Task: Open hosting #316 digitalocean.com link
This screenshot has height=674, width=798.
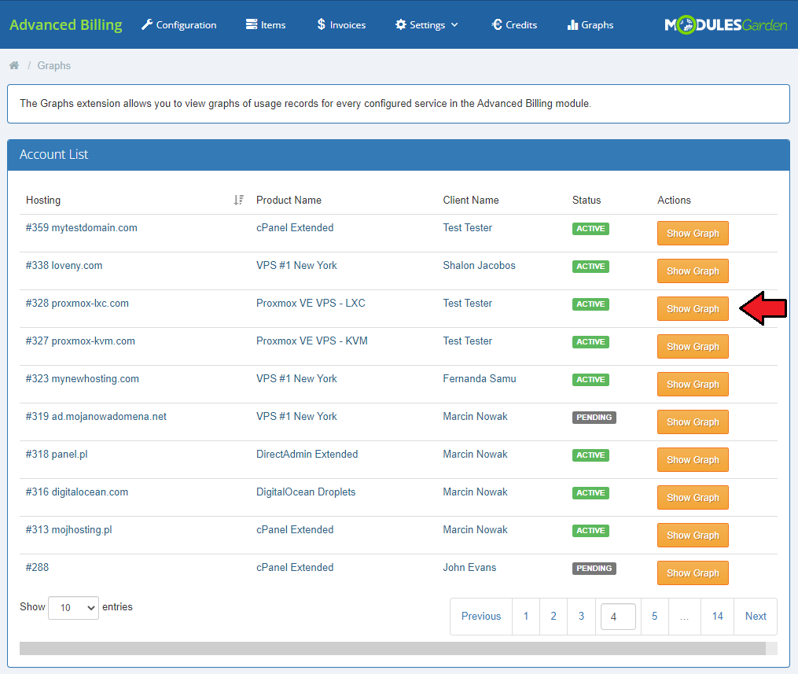Action: pos(77,492)
